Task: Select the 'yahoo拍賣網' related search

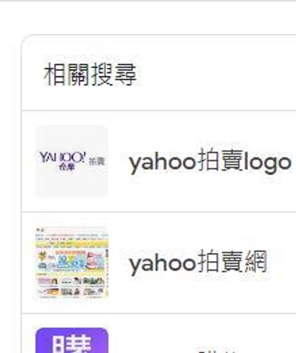Action: click(198, 262)
